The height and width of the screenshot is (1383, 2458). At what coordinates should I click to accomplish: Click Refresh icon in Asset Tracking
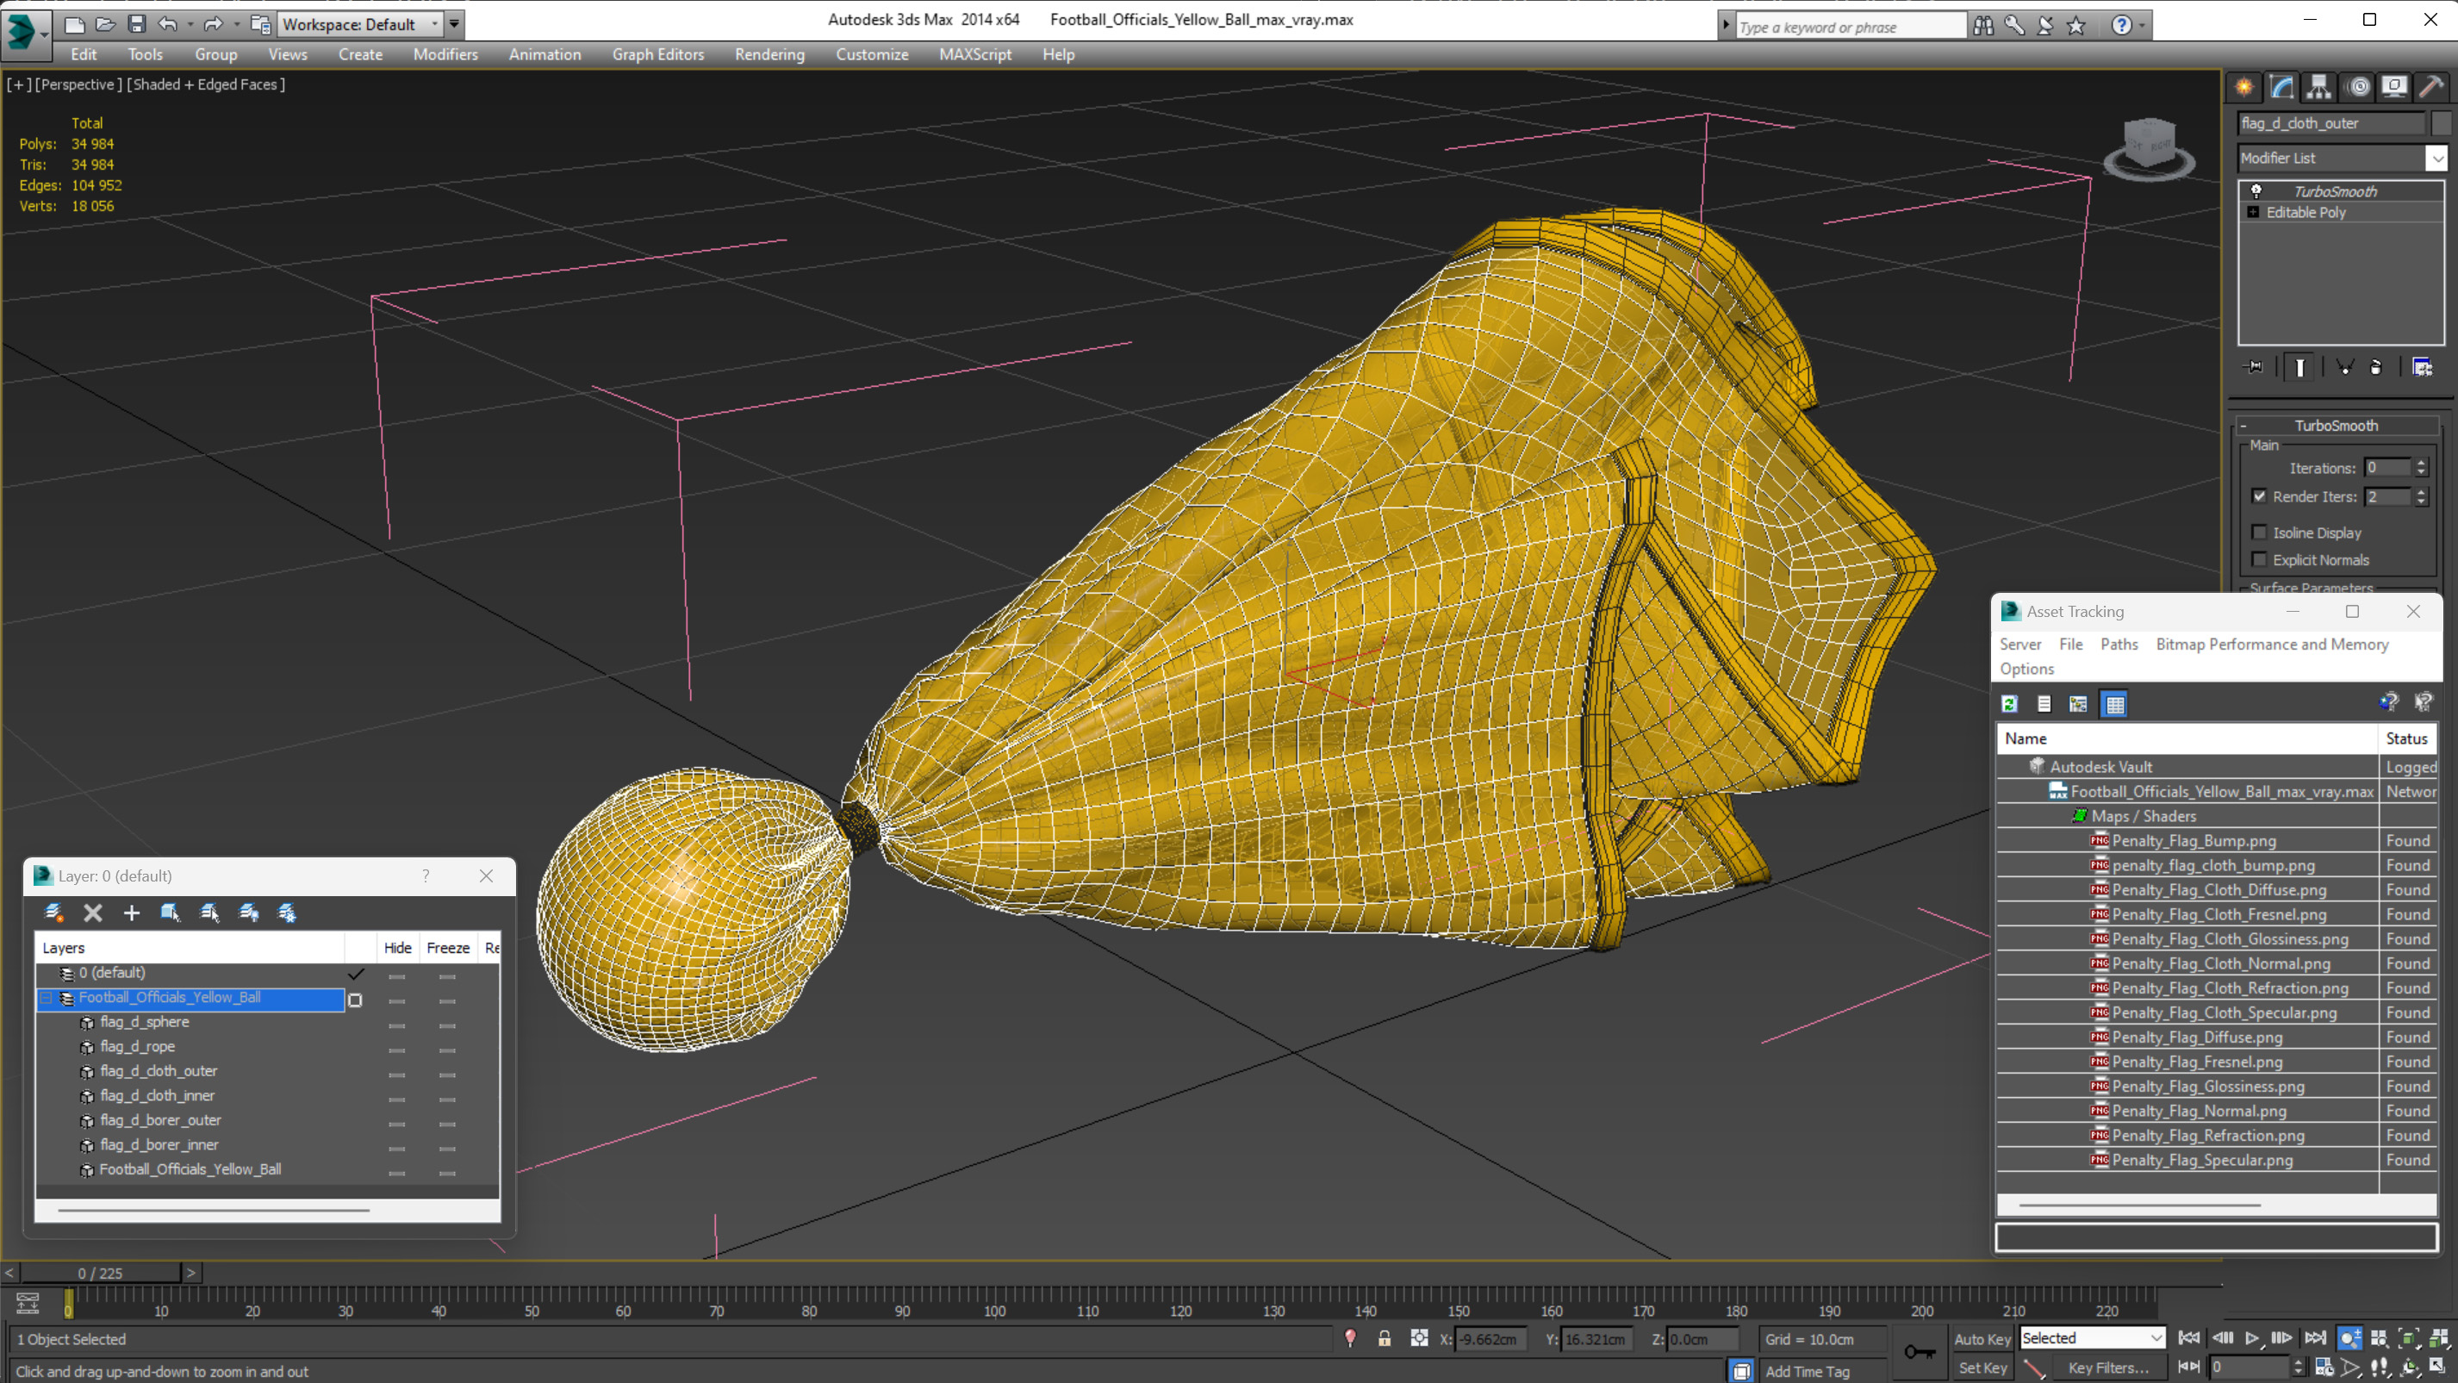pyautogui.click(x=2009, y=704)
